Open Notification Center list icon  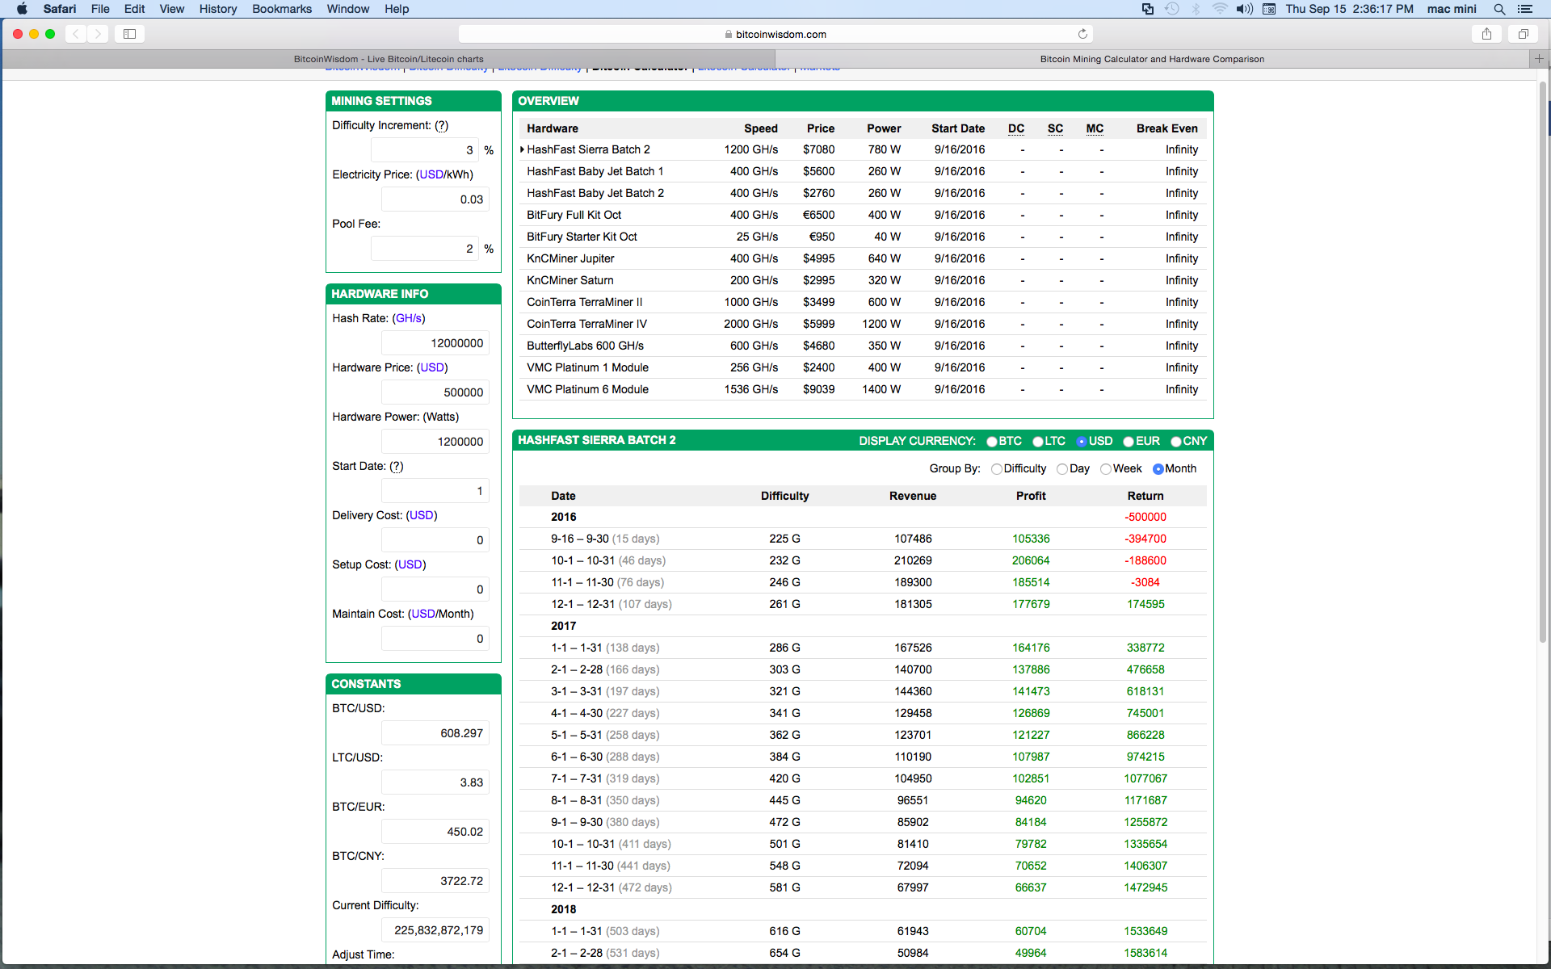coord(1525,9)
